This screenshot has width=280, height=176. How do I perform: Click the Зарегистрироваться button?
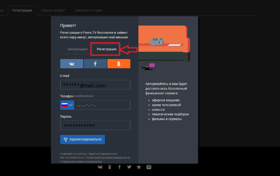pos(83,139)
